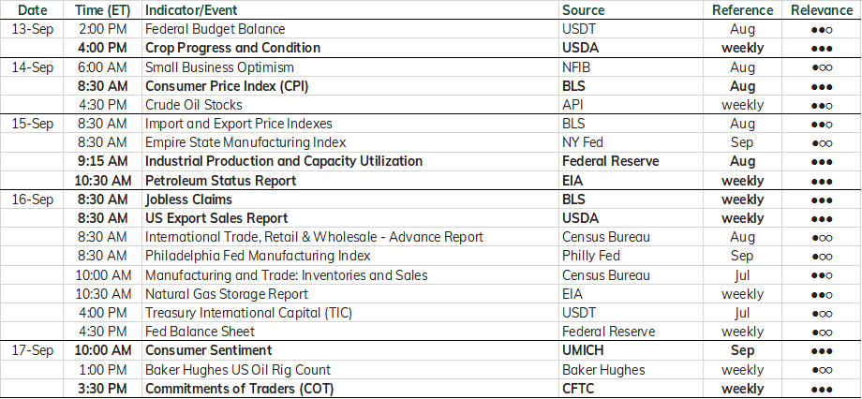862x399 pixels.
Task: Click the Date column header
Action: tap(33, 10)
